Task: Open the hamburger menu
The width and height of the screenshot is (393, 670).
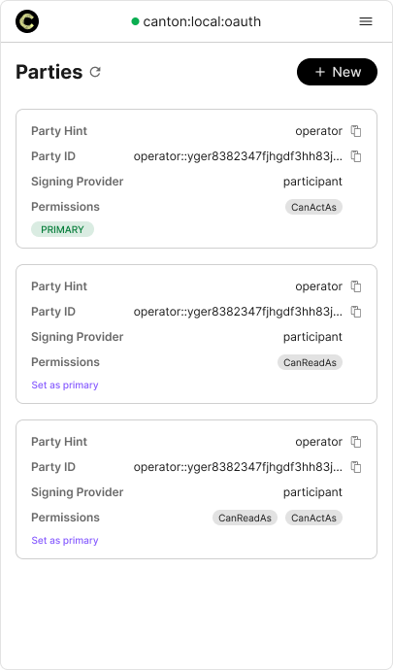Action: click(366, 21)
